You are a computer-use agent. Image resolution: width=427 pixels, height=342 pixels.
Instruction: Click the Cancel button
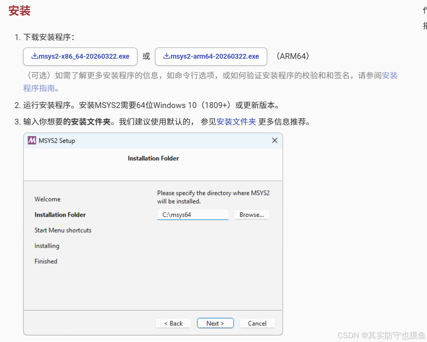(x=257, y=323)
